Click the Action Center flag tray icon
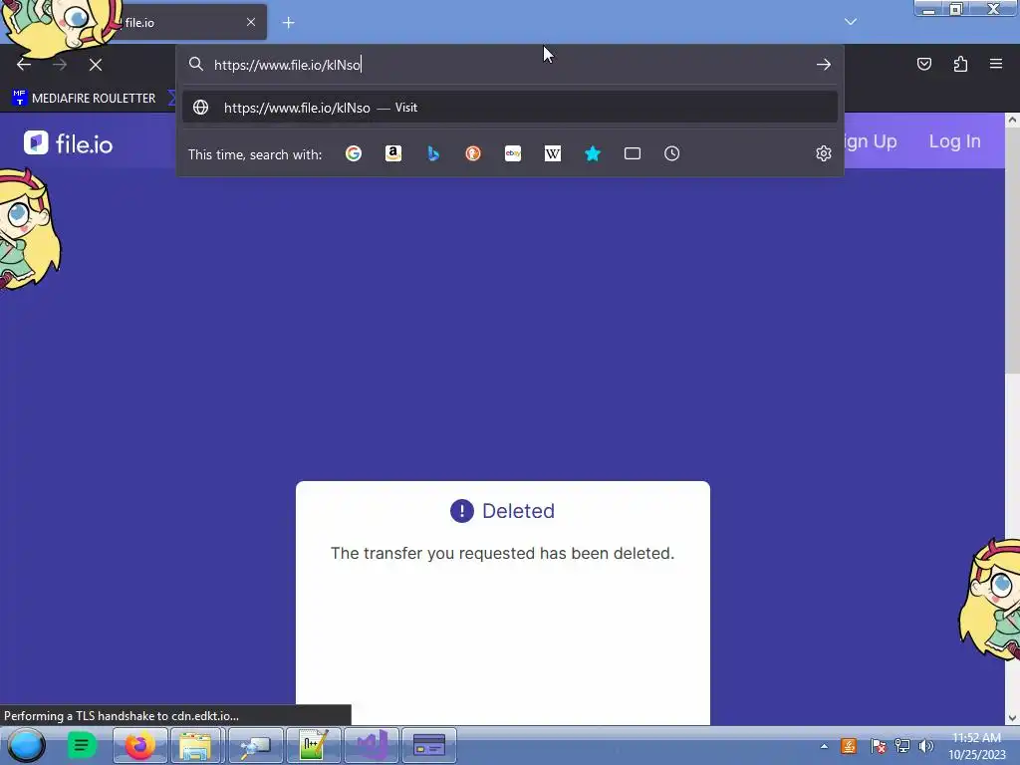Screen dimensions: 1020x765 pos(878,746)
